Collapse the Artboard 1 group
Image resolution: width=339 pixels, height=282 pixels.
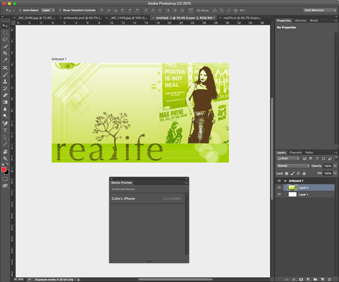(x=285, y=181)
